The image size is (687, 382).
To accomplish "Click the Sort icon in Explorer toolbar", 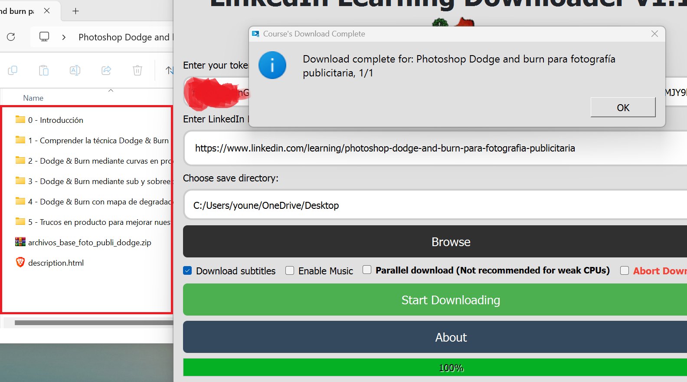I will click(169, 70).
